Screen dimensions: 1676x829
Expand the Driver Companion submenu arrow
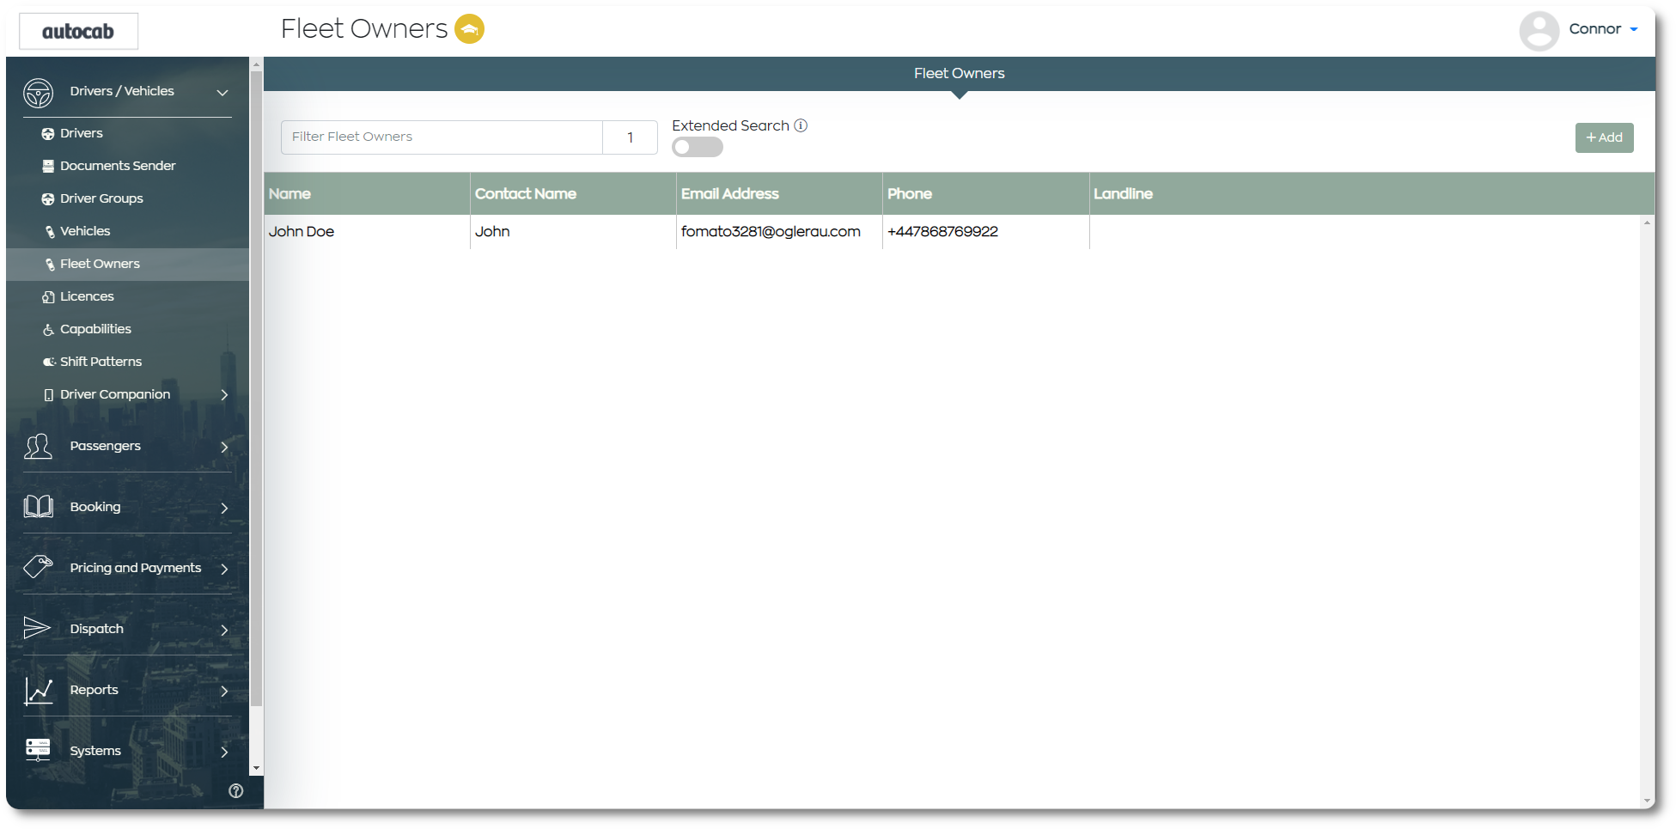coord(224,395)
